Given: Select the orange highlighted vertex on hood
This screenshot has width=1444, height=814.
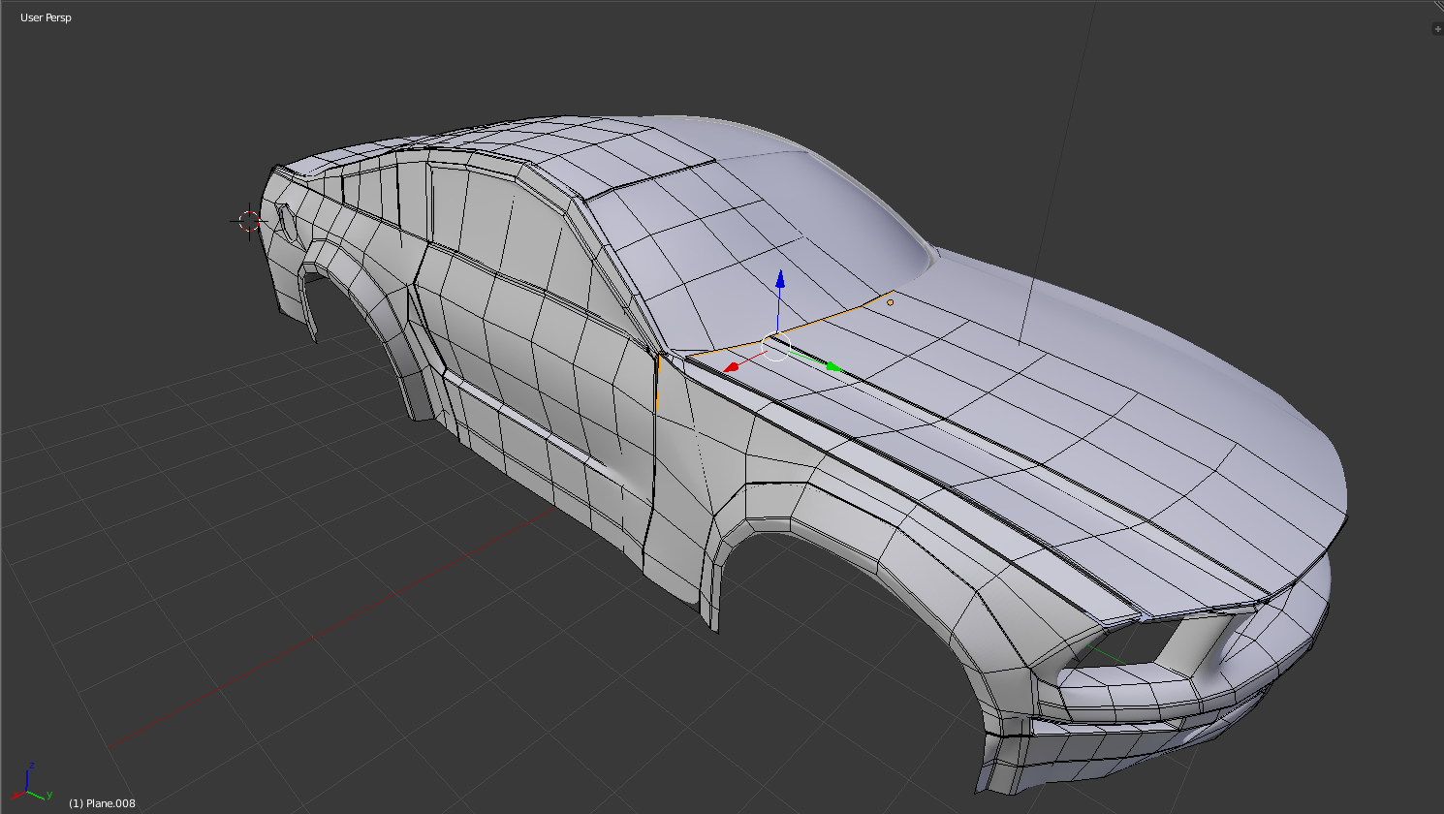Looking at the screenshot, I should (x=890, y=302).
